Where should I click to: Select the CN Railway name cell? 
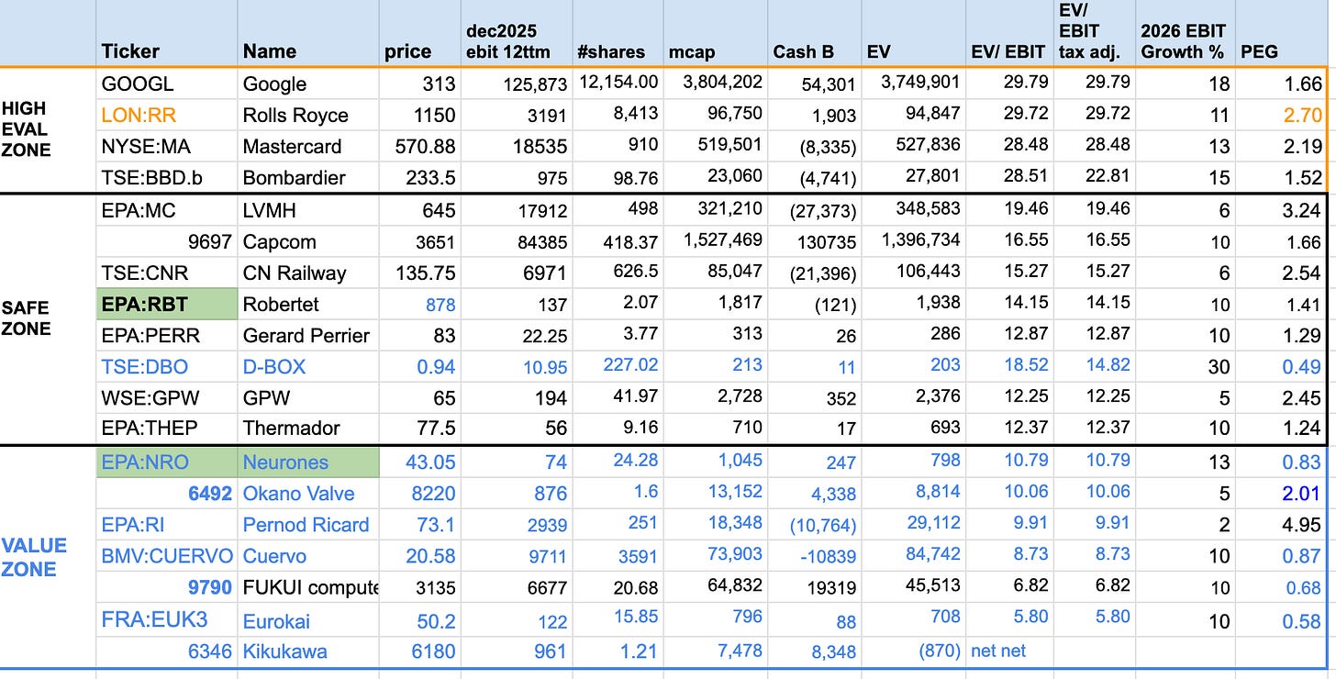309,273
